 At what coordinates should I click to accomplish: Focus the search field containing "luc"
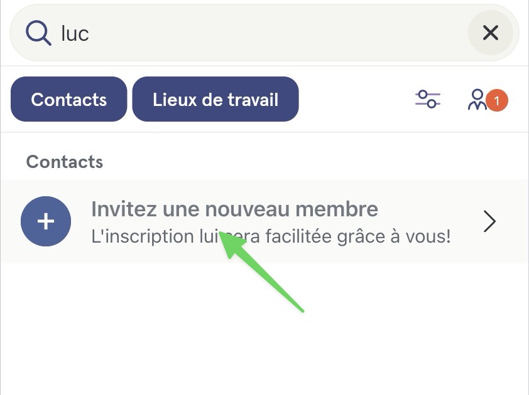pos(264,33)
